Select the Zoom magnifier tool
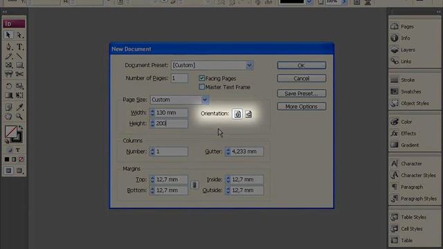The width and height of the screenshot is (443, 249). pos(19,116)
